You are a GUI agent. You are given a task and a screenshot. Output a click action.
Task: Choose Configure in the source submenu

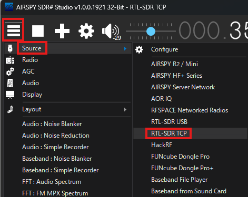(164, 49)
